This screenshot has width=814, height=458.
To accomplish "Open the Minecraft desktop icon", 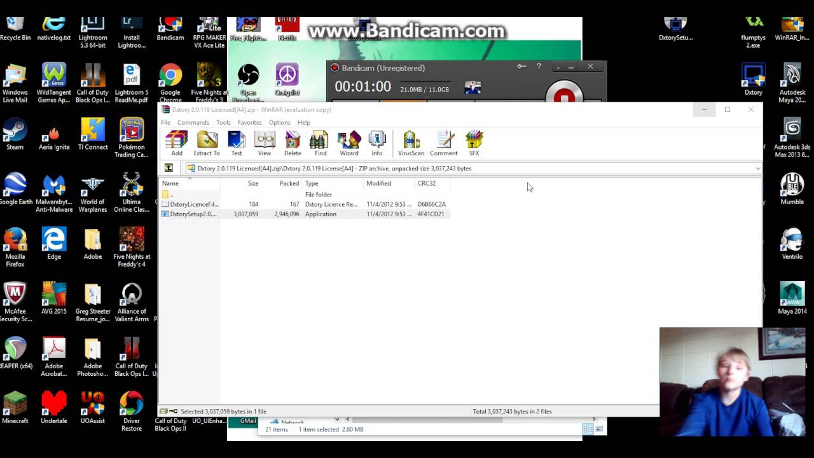I will pyautogui.click(x=15, y=408).
